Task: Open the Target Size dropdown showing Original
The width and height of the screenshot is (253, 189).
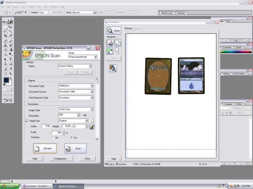Action: [x=73, y=121]
